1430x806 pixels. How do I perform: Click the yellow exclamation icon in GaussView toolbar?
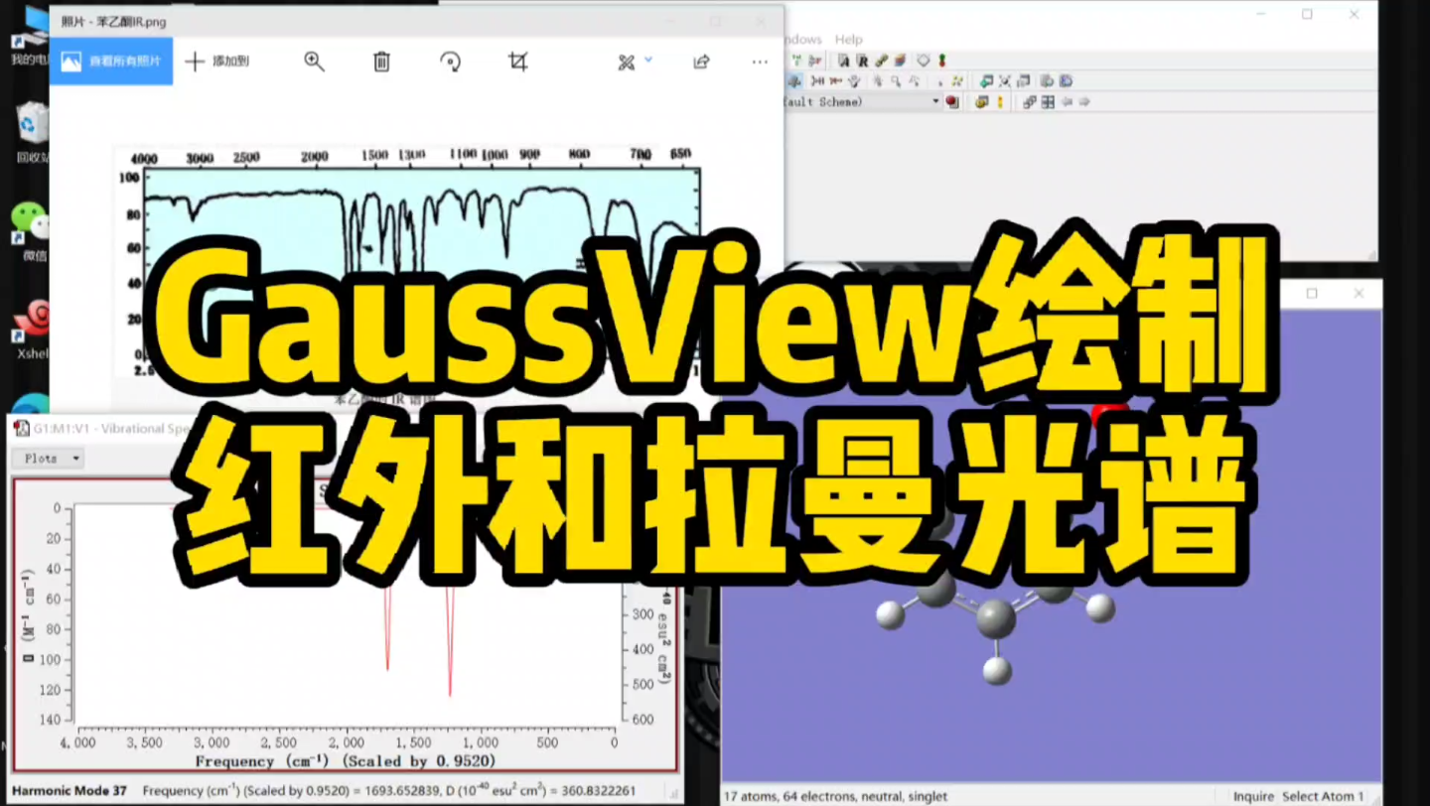click(1000, 101)
